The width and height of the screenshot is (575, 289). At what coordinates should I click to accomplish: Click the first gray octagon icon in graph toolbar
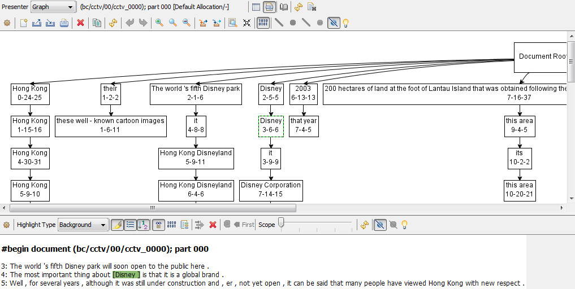[x=293, y=23]
